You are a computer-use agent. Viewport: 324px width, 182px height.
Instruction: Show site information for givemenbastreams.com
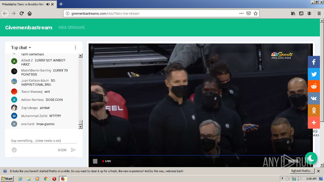point(68,13)
